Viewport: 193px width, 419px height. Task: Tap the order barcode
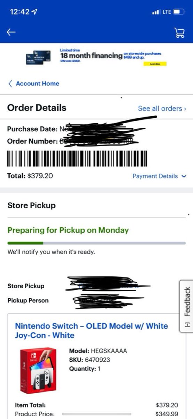(x=77, y=159)
